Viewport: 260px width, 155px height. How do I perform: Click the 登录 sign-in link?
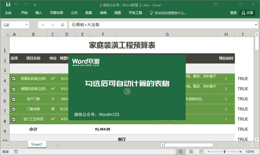(233, 13)
